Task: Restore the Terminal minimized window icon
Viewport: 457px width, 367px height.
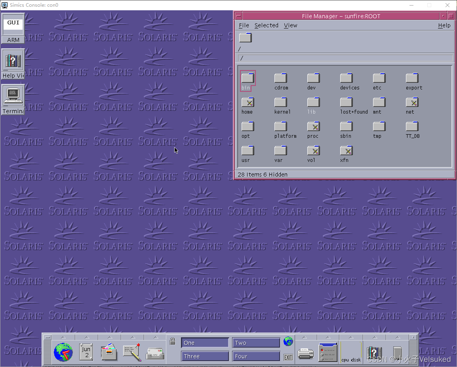Action: pyautogui.click(x=13, y=100)
